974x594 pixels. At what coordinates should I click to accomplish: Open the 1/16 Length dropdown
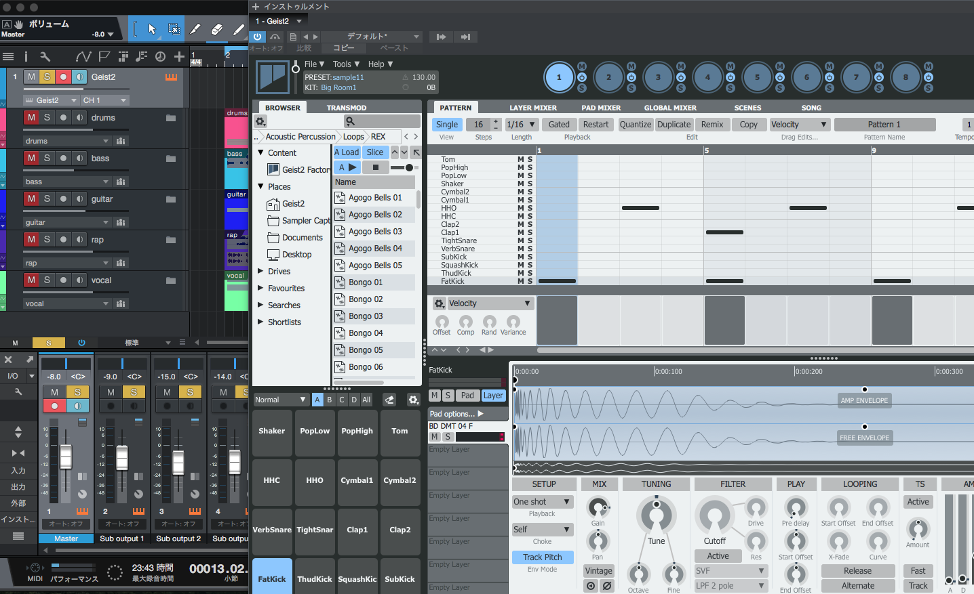[521, 125]
